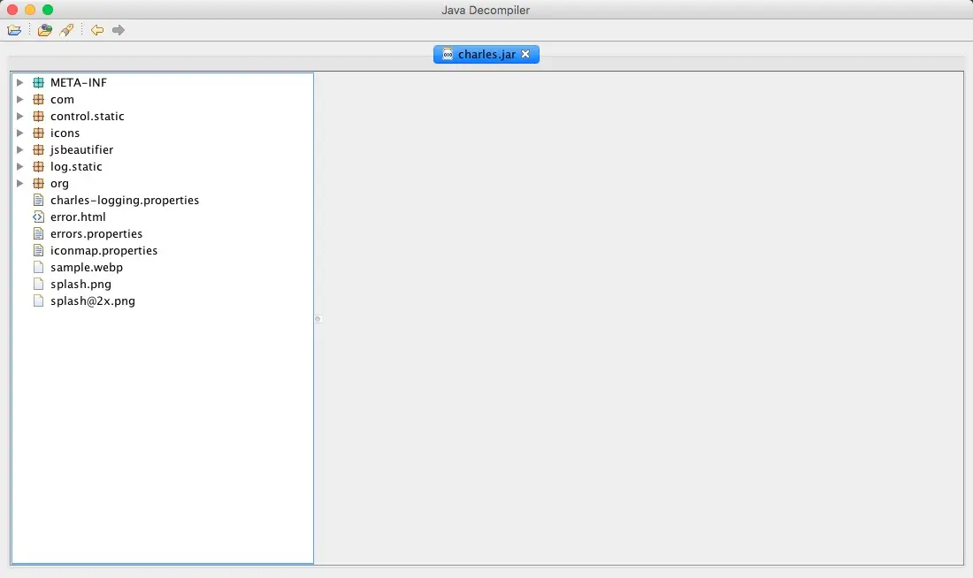Click the control.static package icon
Viewport: 973px width, 578px height.
coord(38,116)
